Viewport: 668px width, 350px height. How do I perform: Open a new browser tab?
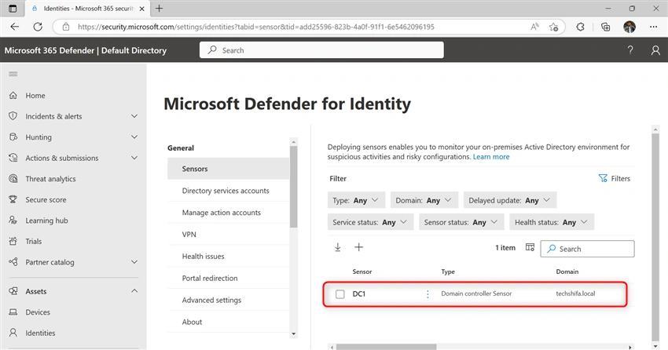click(x=159, y=9)
